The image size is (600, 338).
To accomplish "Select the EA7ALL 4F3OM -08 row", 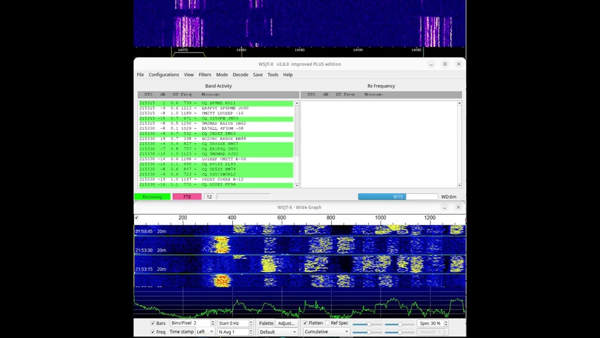I will click(x=216, y=128).
